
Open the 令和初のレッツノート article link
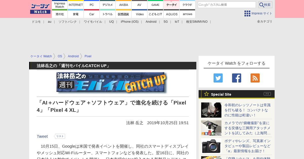tap(248, 110)
